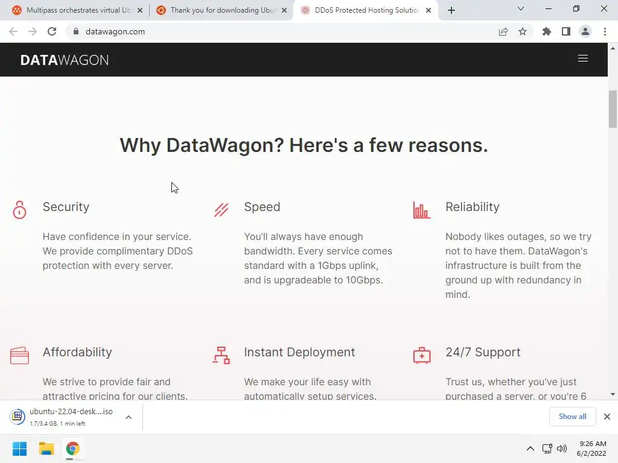Close the DDoS Protected Hosting tab

[x=428, y=11]
